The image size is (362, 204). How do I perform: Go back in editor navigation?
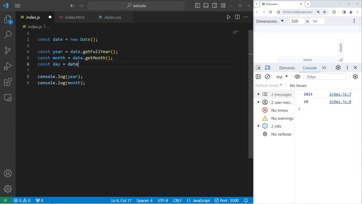point(72,6)
